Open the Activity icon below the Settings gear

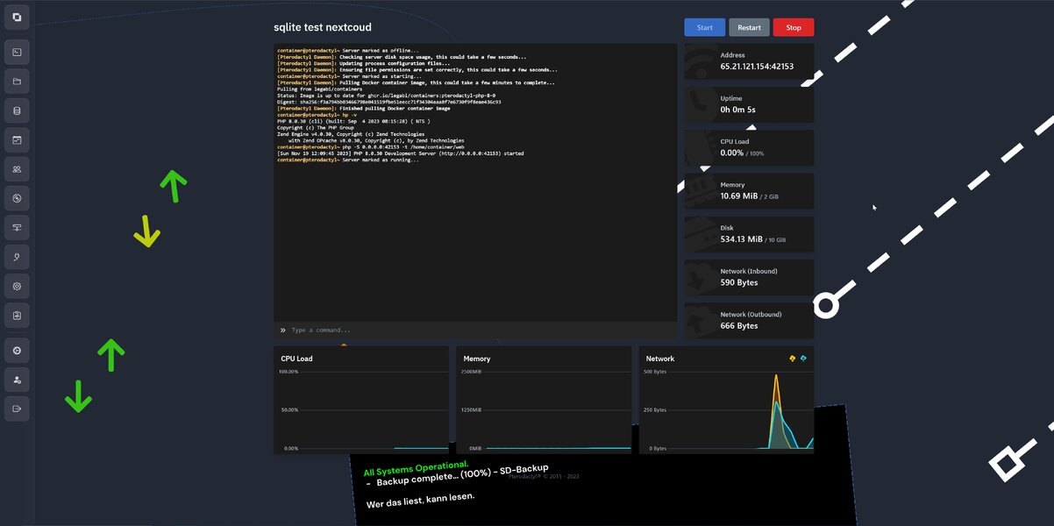point(17,315)
